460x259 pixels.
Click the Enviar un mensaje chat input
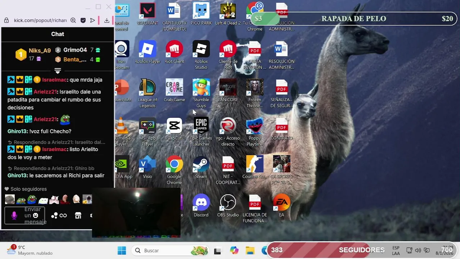click(25, 215)
